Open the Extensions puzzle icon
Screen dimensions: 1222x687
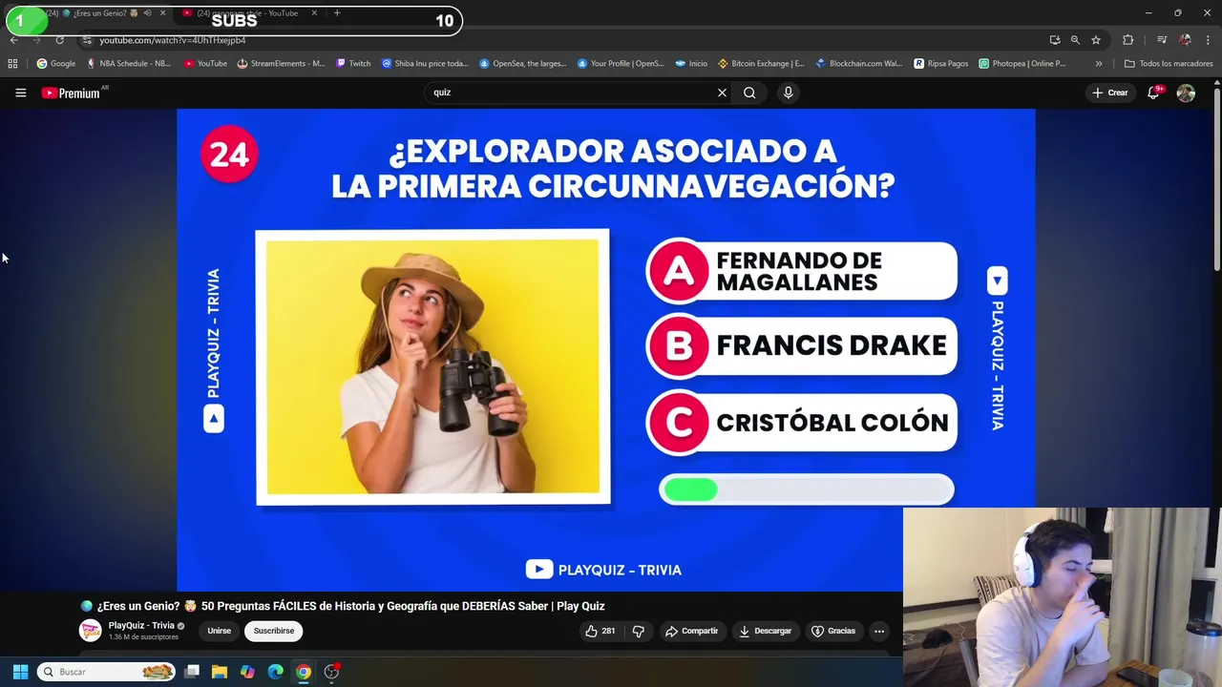(1127, 40)
